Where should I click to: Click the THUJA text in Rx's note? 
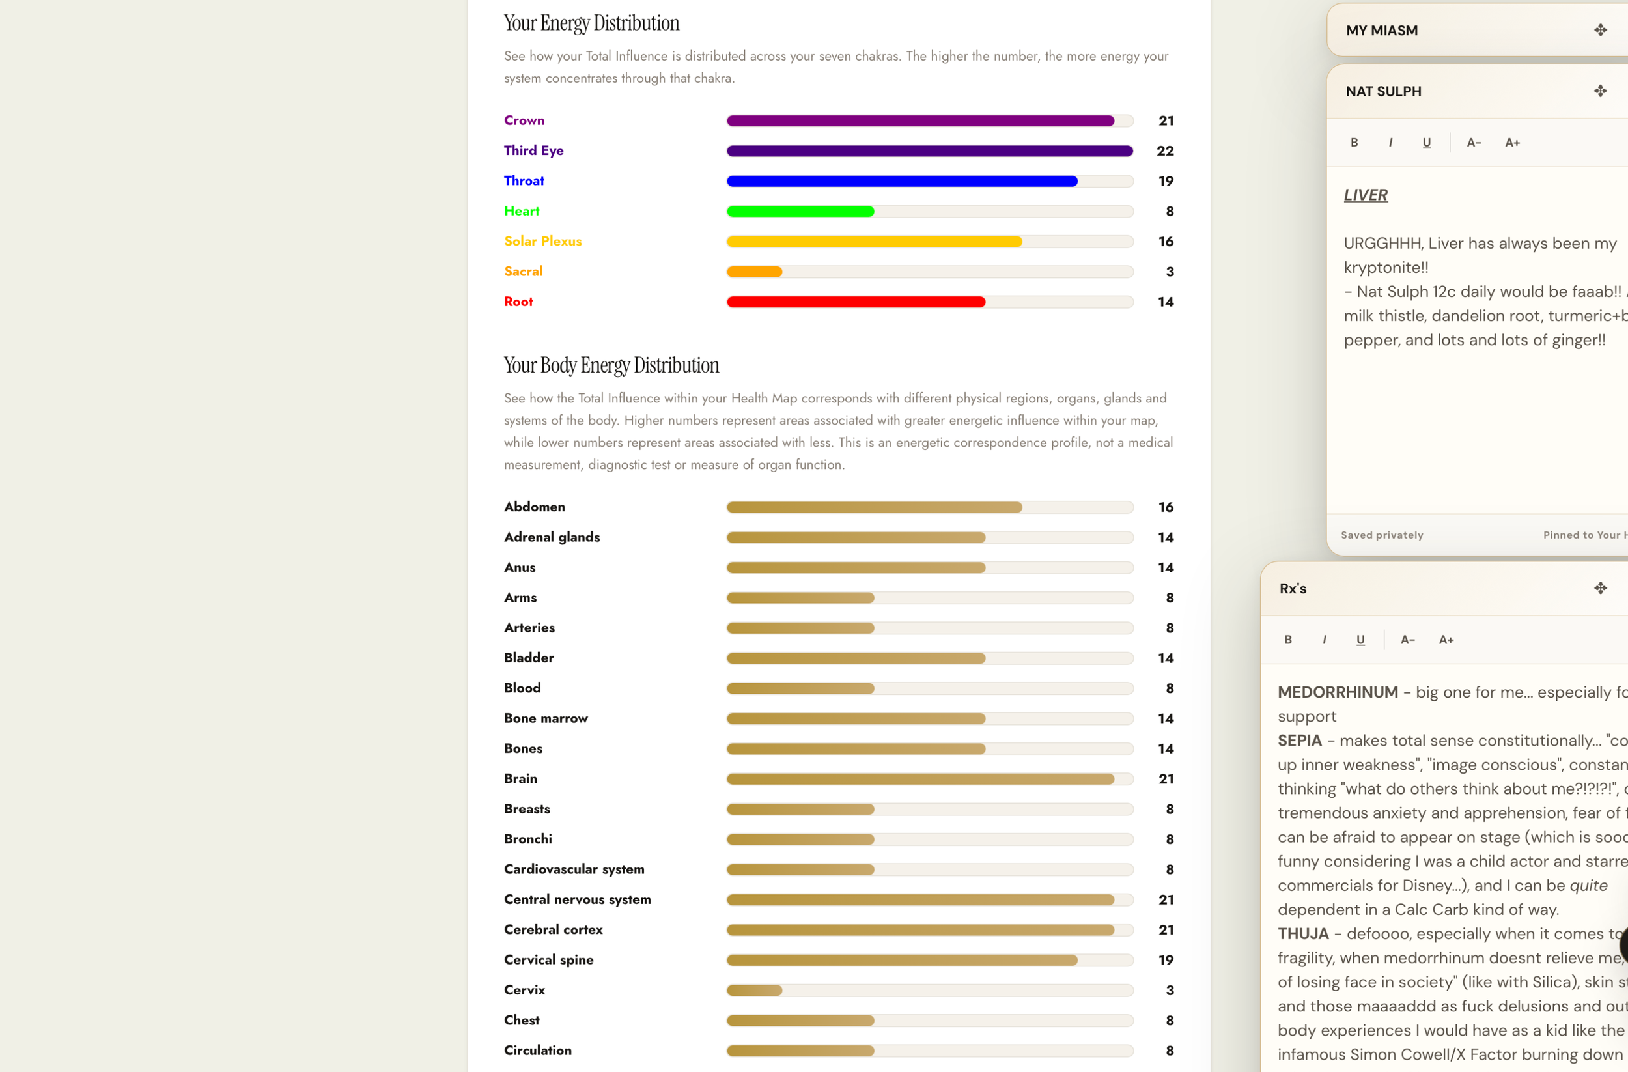click(1302, 934)
